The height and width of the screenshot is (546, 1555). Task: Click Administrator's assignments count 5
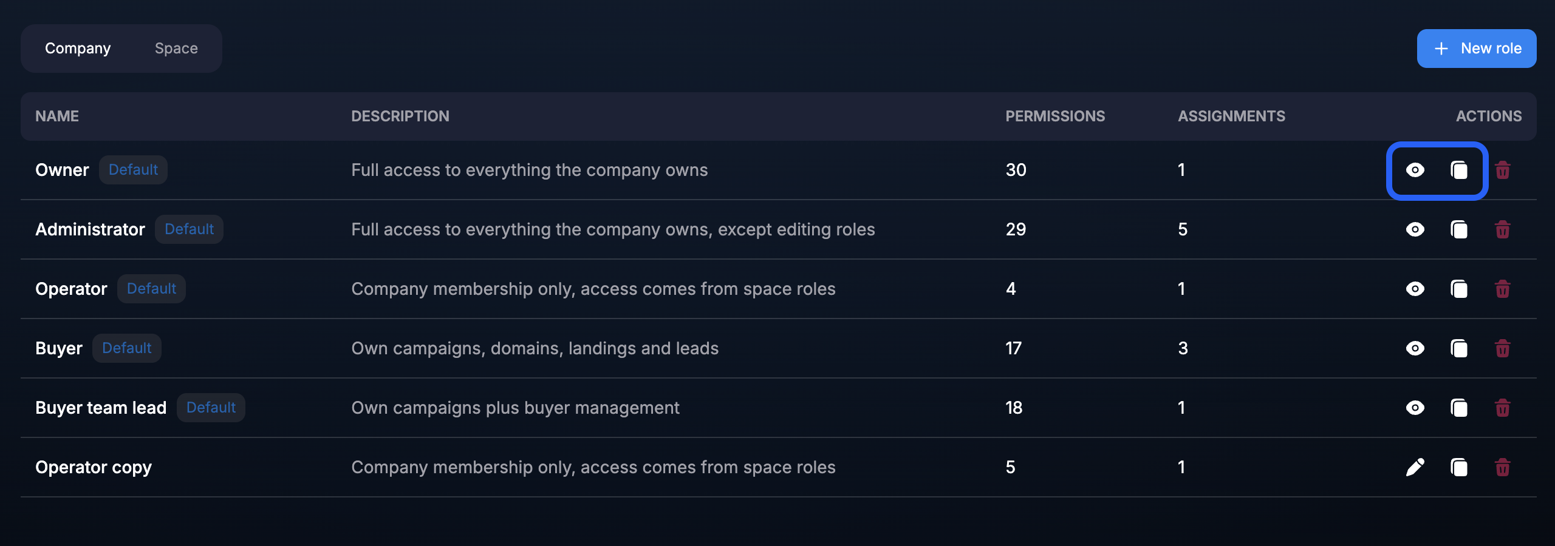coord(1183,229)
